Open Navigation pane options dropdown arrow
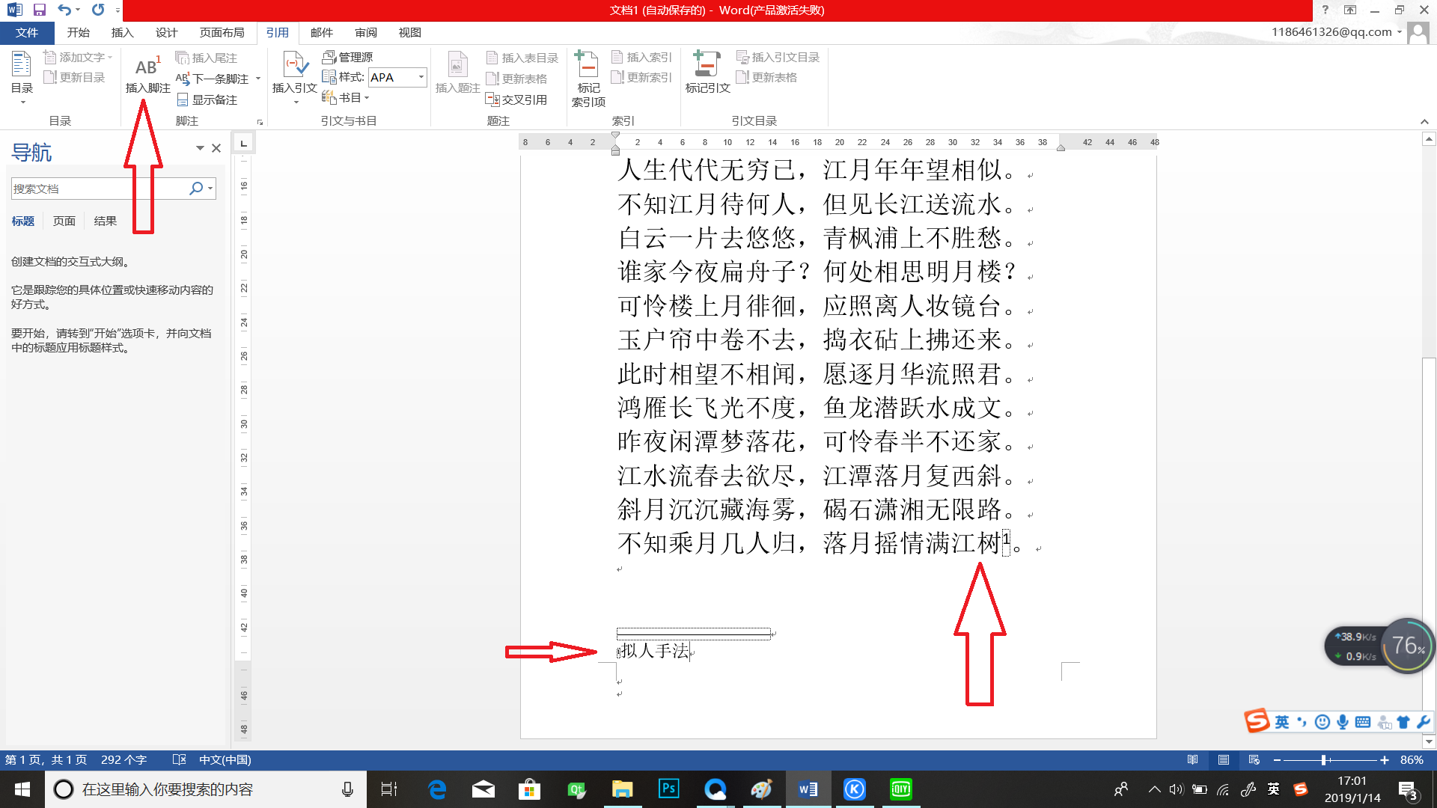 click(200, 148)
